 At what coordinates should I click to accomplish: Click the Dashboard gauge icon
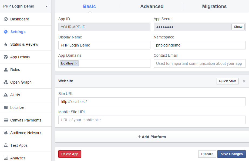click(6, 19)
